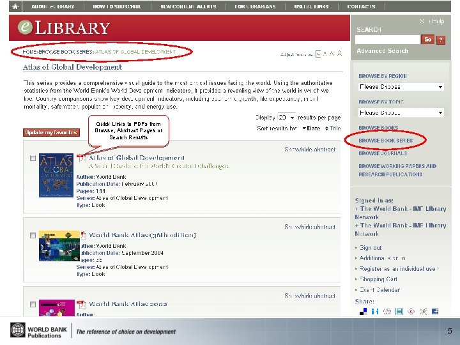Check the Atlas of Global Development checkbox

coord(33,158)
